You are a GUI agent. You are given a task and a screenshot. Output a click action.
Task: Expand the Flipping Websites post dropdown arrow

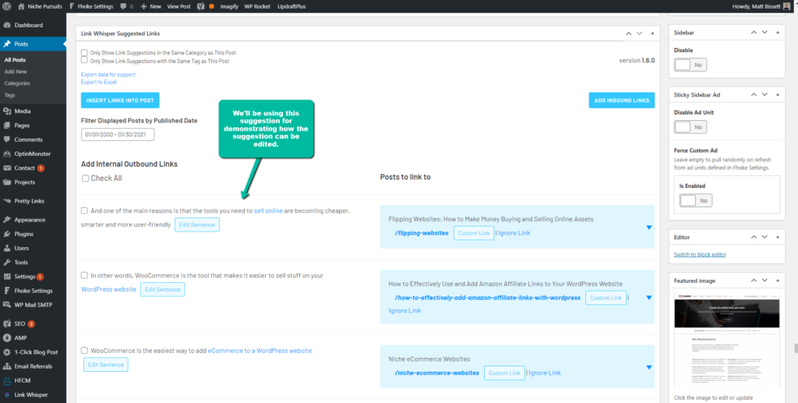(x=649, y=228)
